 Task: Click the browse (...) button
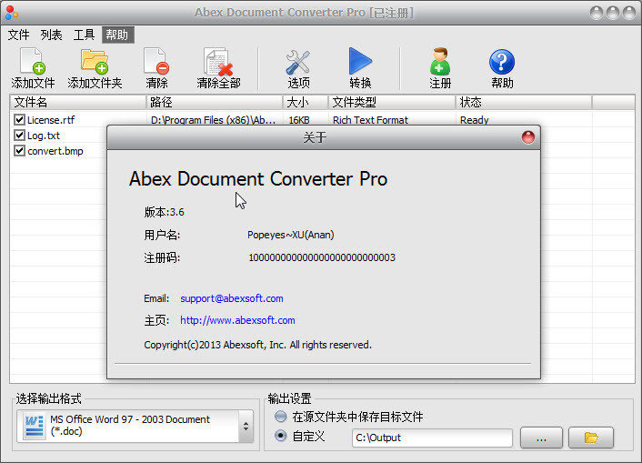(x=541, y=438)
